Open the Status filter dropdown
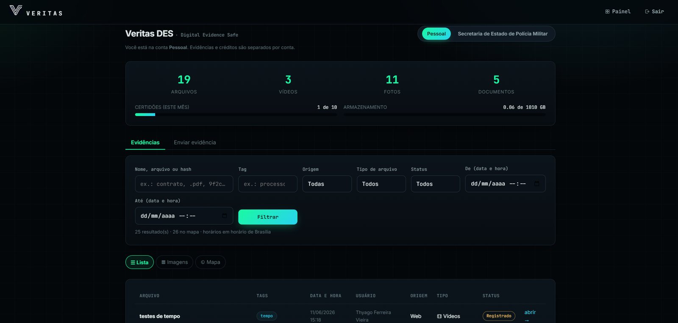Image resolution: width=678 pixels, height=323 pixels. (x=435, y=184)
